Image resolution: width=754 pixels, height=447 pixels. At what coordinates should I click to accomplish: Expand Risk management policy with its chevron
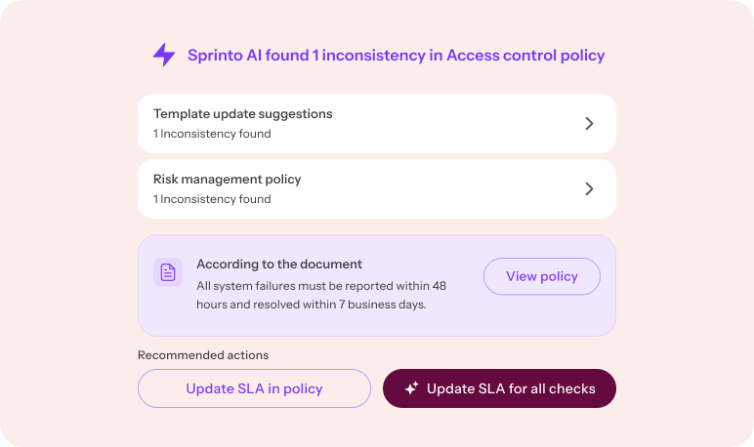pyautogui.click(x=589, y=188)
